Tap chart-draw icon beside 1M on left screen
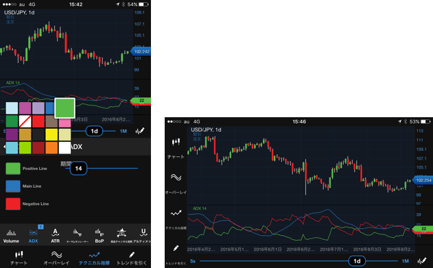The height and width of the screenshot is (268, 433). pyautogui.click(x=140, y=131)
